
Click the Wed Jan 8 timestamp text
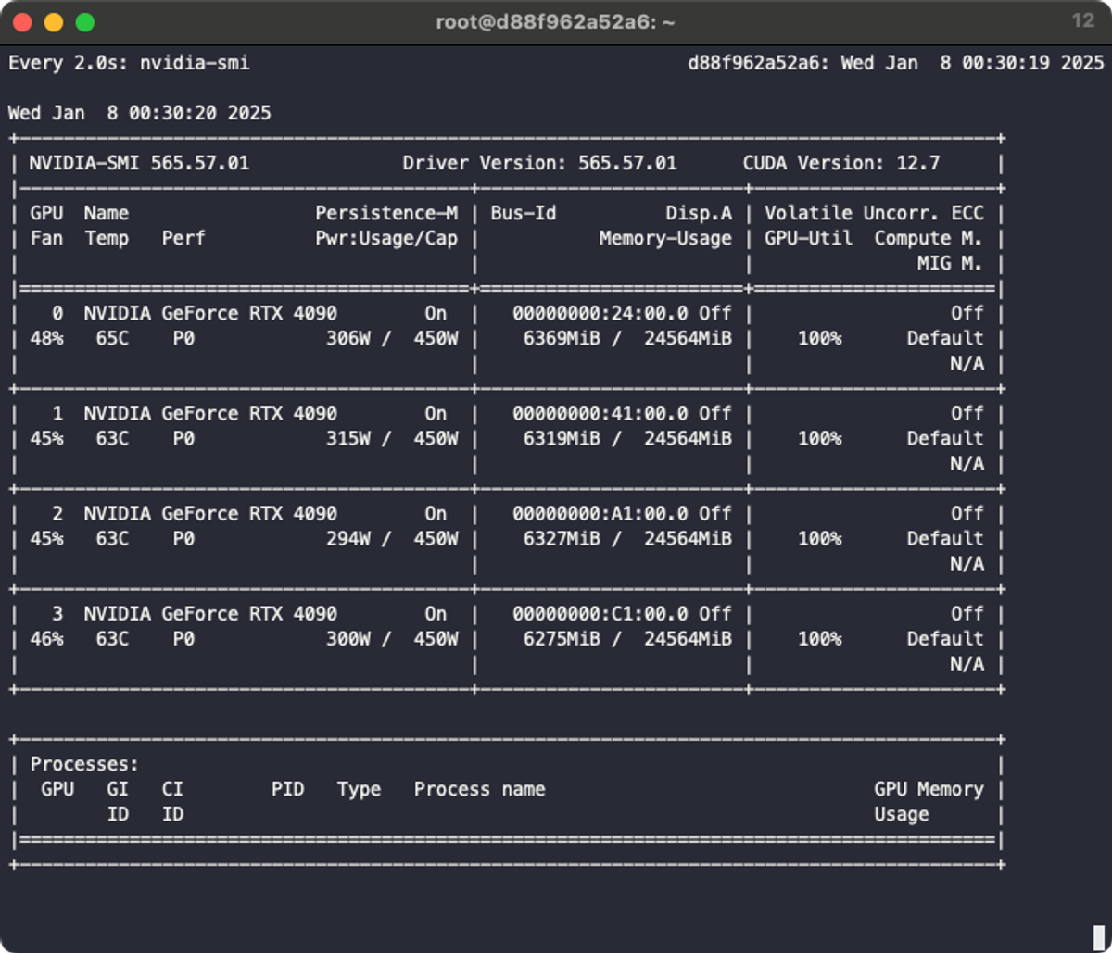click(139, 112)
